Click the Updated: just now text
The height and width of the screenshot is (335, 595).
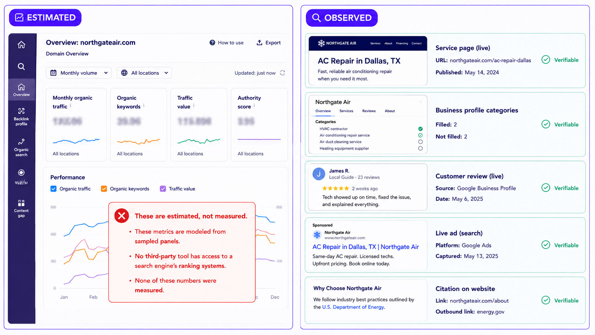pyautogui.click(x=255, y=73)
